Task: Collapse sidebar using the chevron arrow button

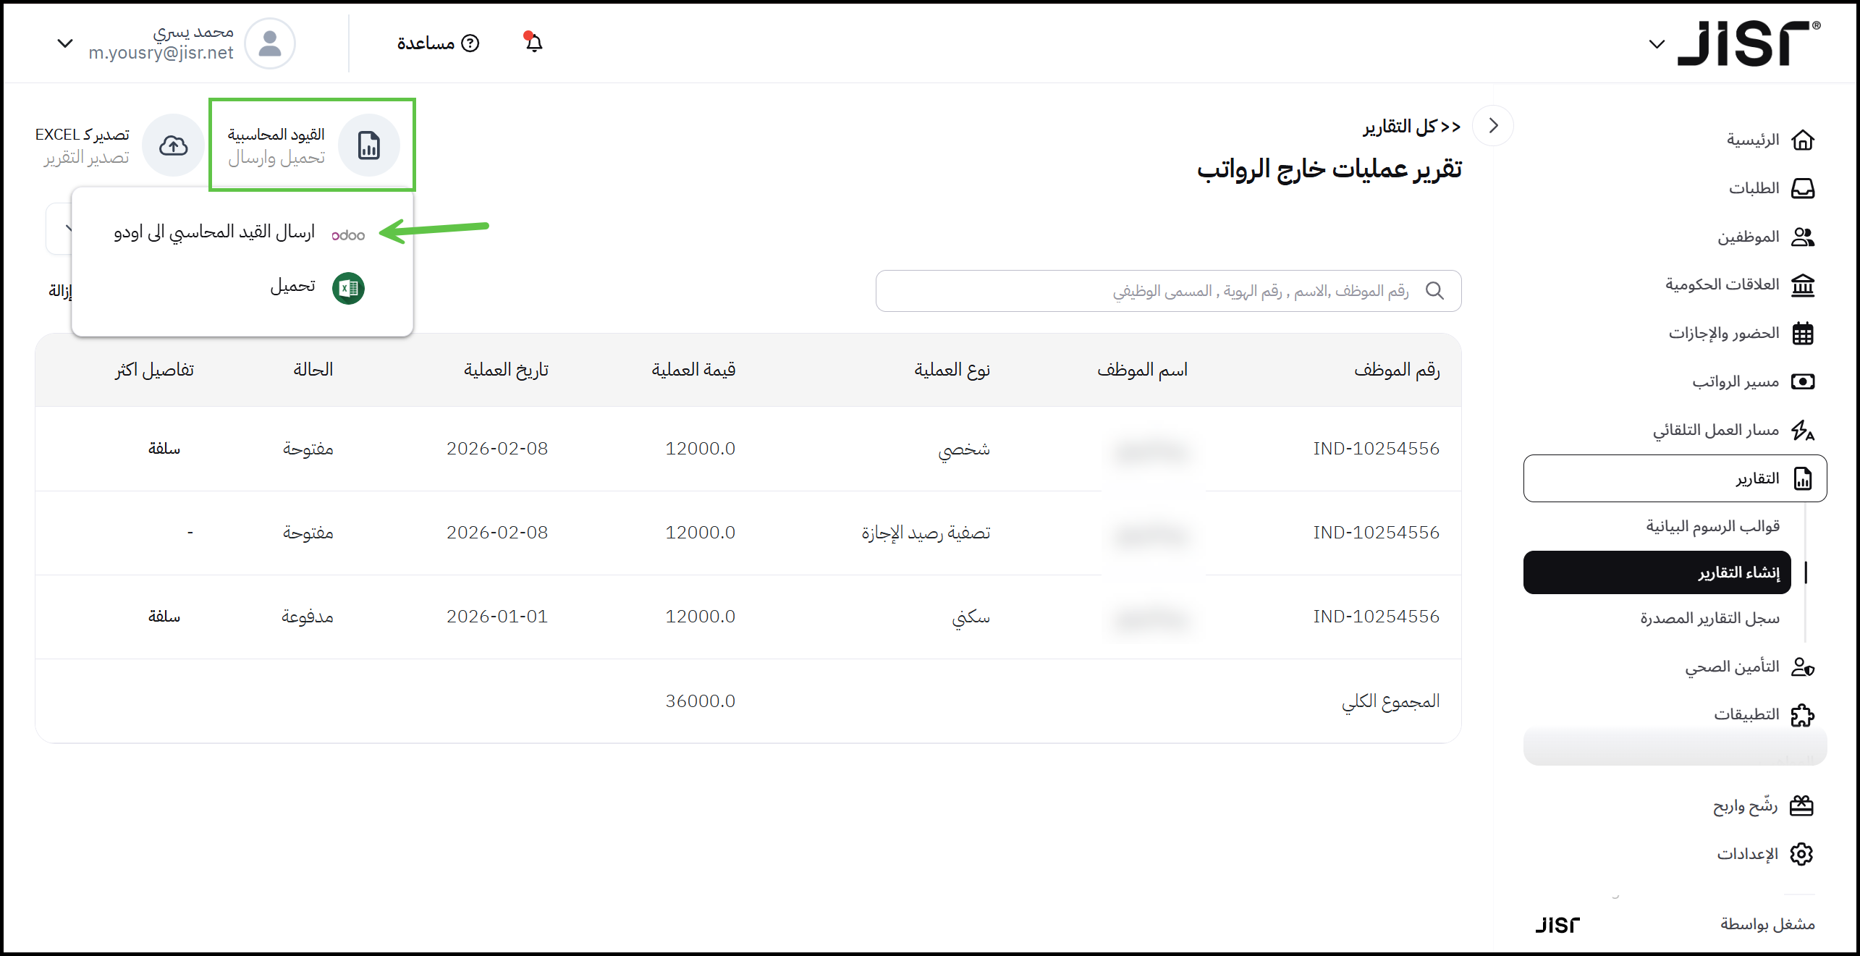Action: point(1493,125)
